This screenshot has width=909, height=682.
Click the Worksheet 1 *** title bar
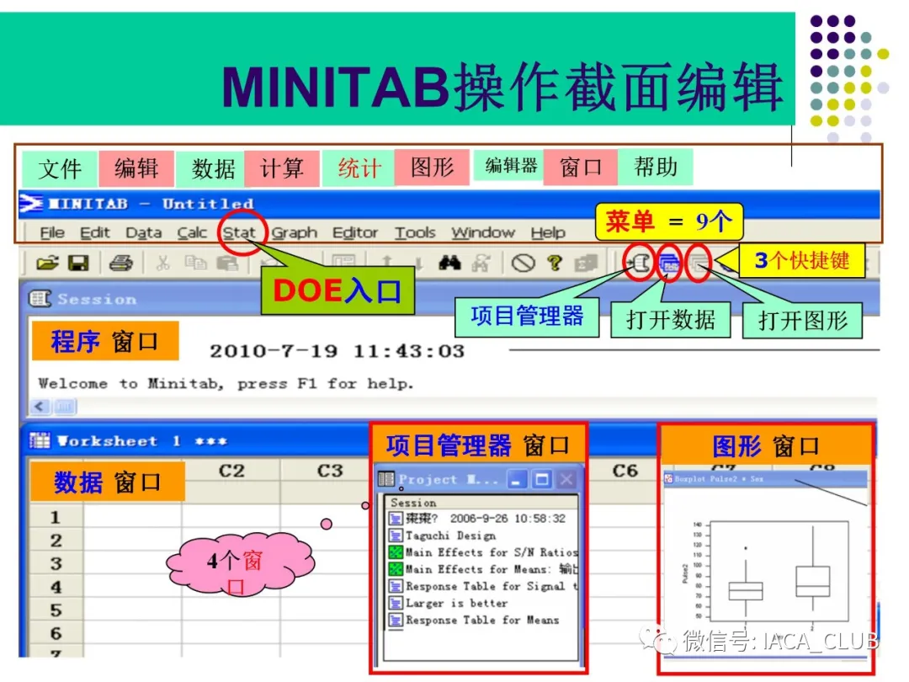197,440
